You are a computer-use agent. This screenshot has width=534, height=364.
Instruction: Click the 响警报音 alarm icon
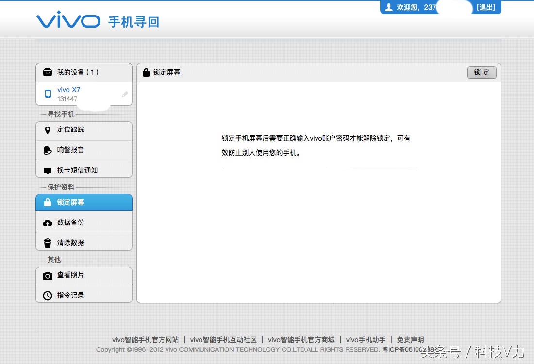coord(47,150)
